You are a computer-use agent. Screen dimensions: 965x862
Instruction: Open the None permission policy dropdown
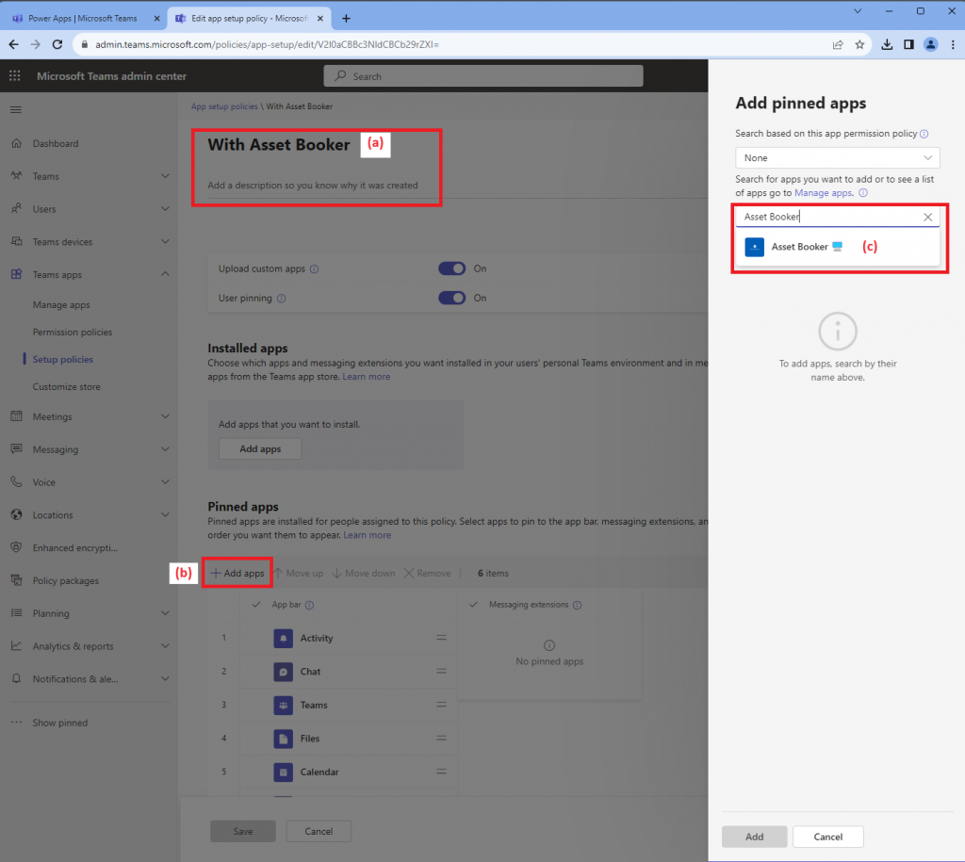pos(836,157)
